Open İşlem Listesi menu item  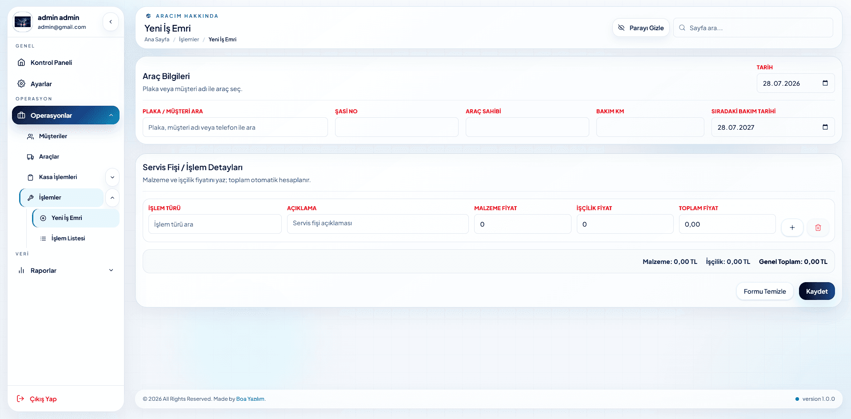tap(68, 238)
